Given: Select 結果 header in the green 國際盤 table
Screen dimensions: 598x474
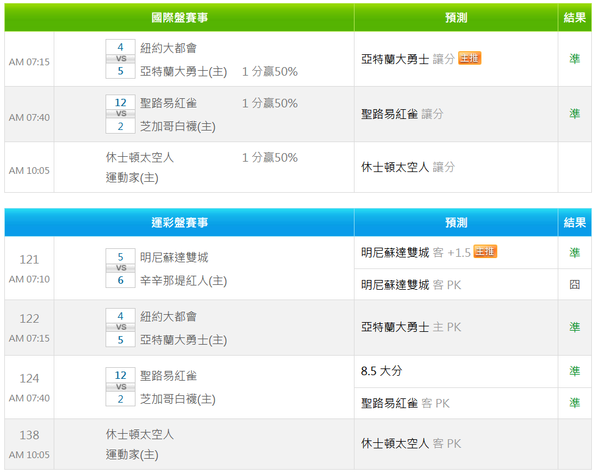Looking at the screenshot, I should point(575,18).
